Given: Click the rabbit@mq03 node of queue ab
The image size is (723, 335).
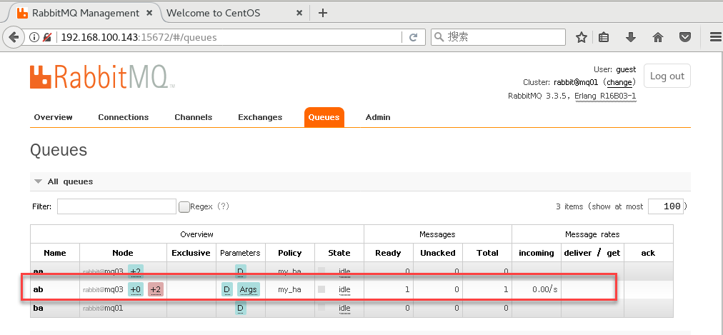Looking at the screenshot, I should [103, 290].
